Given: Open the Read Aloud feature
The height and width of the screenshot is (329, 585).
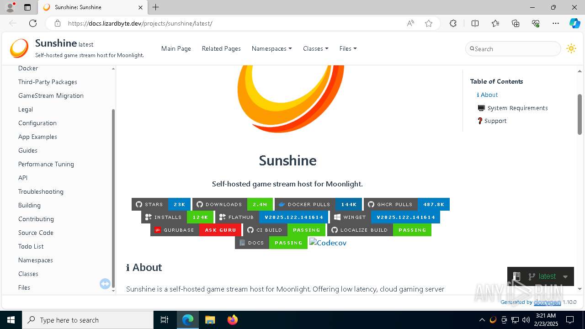Looking at the screenshot, I should click(410, 23).
